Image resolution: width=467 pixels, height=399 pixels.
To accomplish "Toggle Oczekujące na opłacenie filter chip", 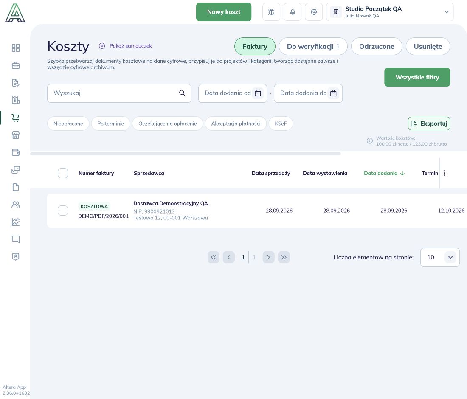I will [167, 124].
